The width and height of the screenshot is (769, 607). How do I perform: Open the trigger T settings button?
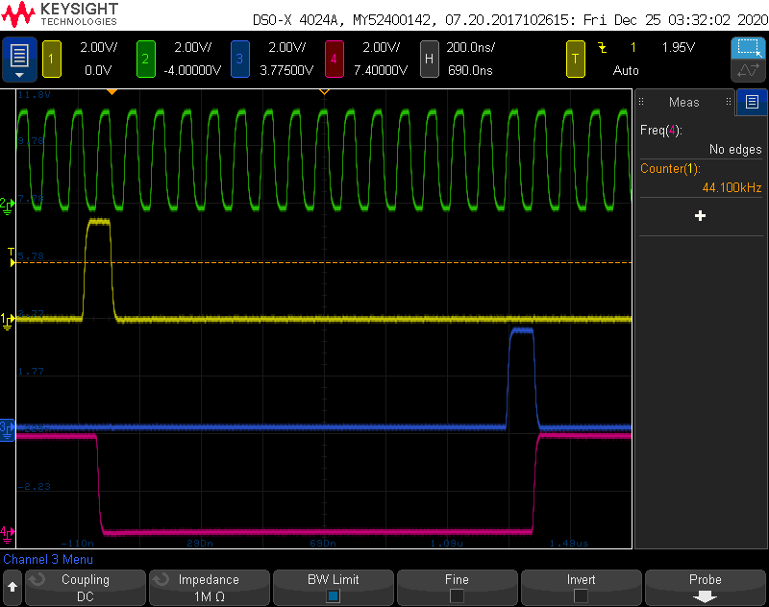575,59
